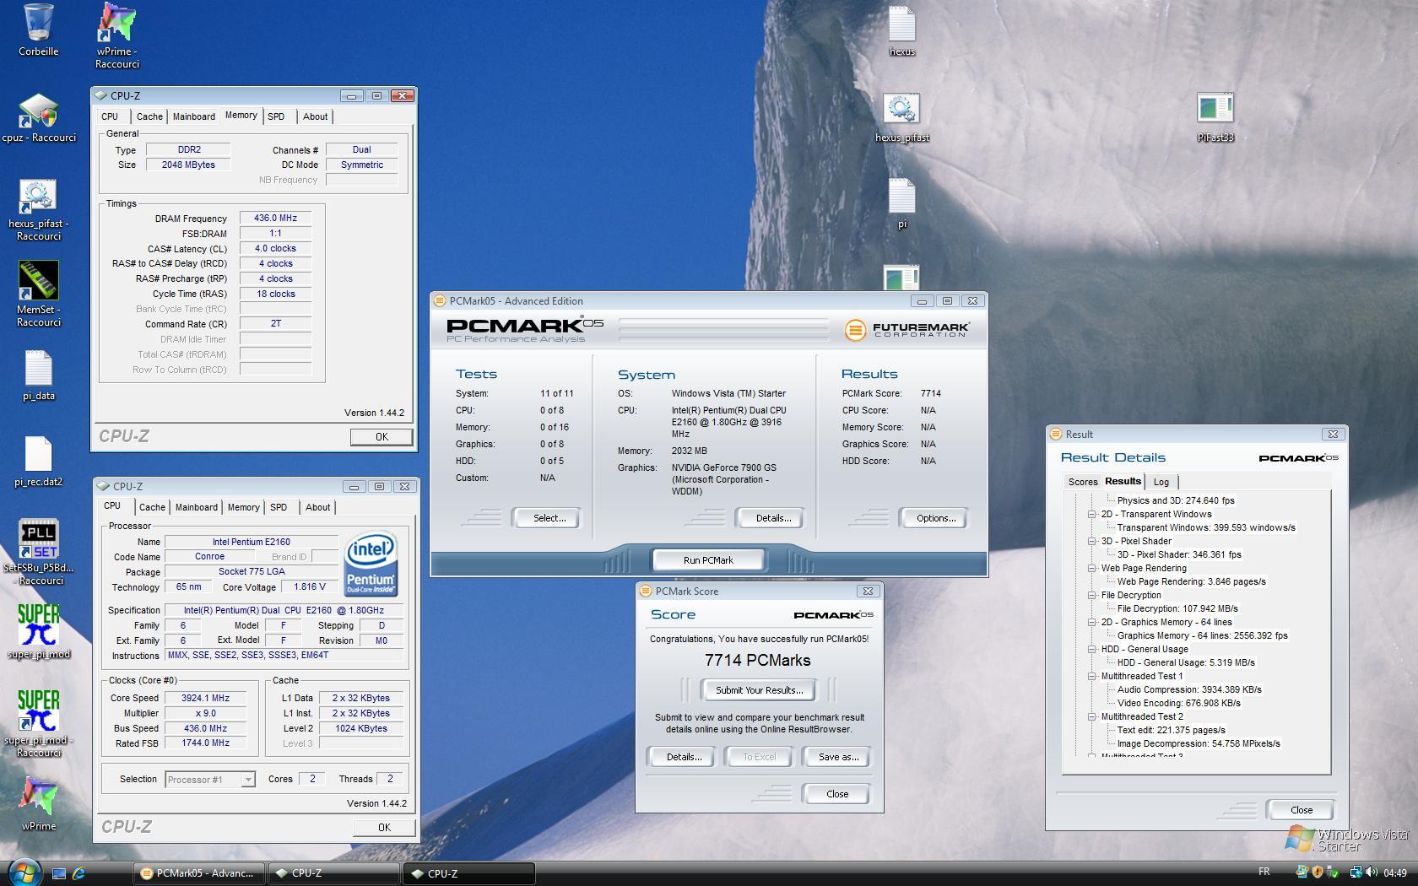Click Close in PCMark Score dialog
The height and width of the screenshot is (886, 1418).
(837, 794)
